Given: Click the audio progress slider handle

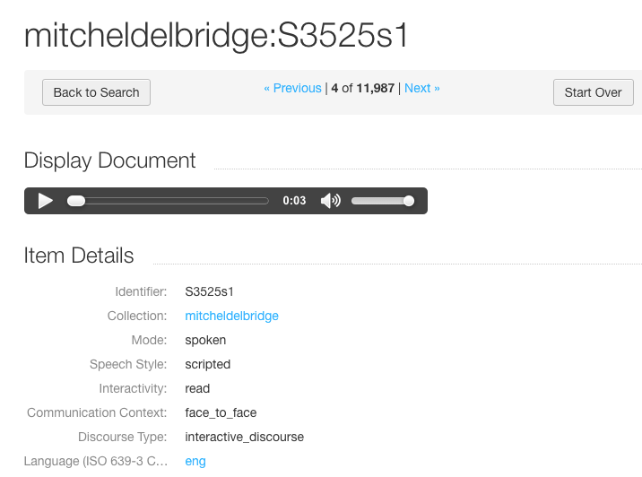Looking at the screenshot, I should [76, 201].
